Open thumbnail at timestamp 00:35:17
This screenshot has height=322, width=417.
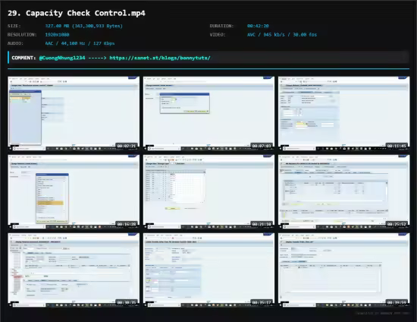tap(208, 270)
